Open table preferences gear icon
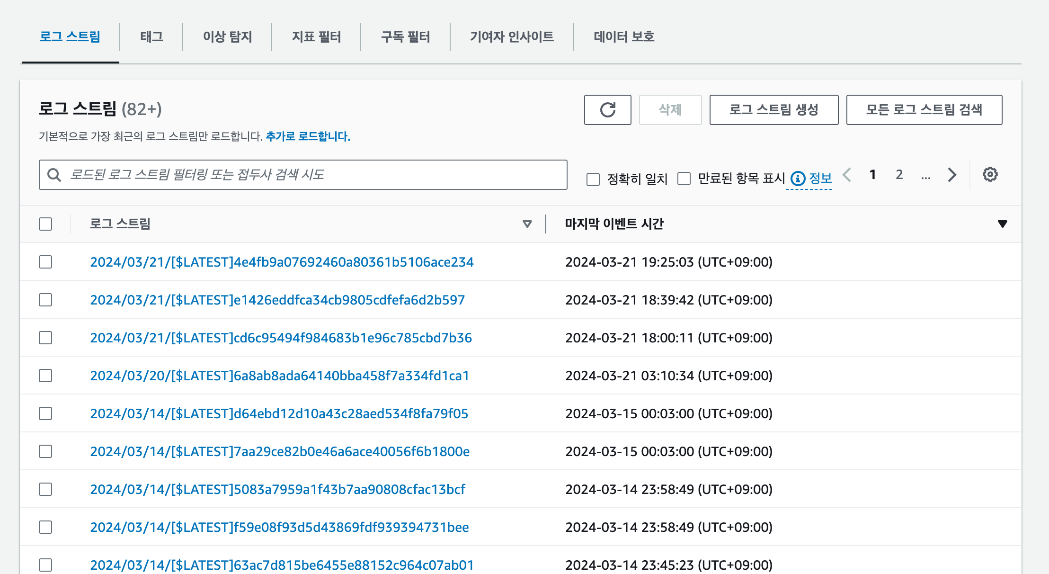Image resolution: width=1049 pixels, height=574 pixels. point(990,175)
